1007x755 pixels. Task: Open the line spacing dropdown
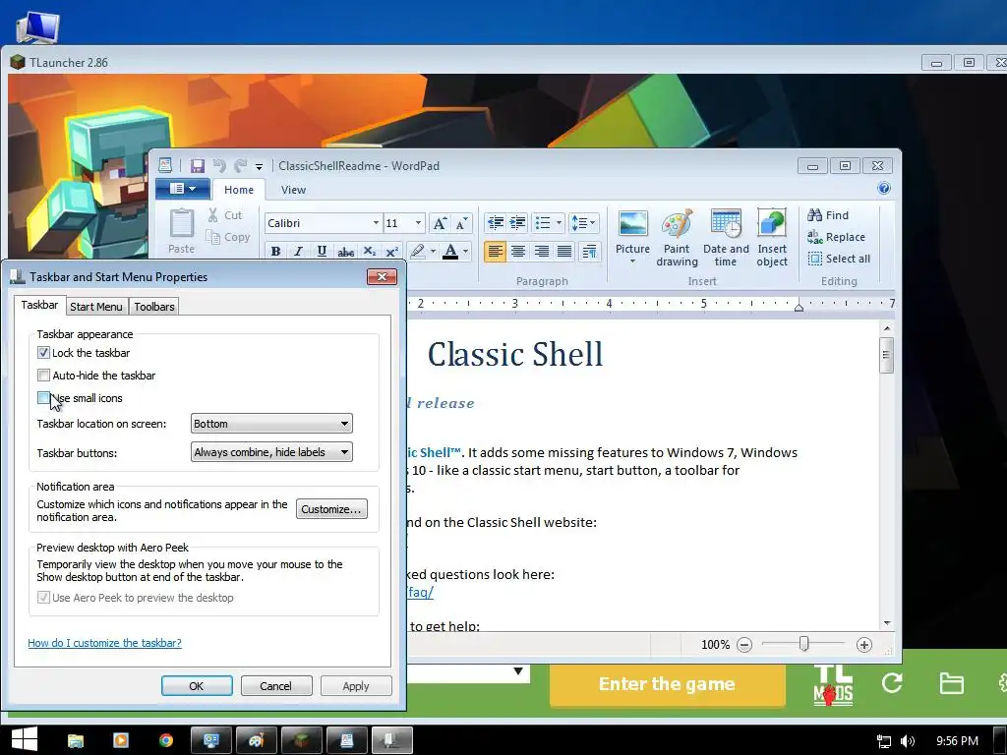point(584,223)
